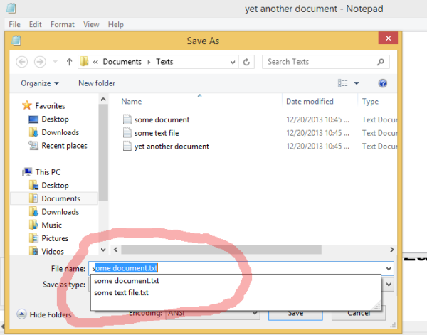The width and height of the screenshot is (427, 335).
Task: Go forward using the forward arrow
Action: pos(40,62)
